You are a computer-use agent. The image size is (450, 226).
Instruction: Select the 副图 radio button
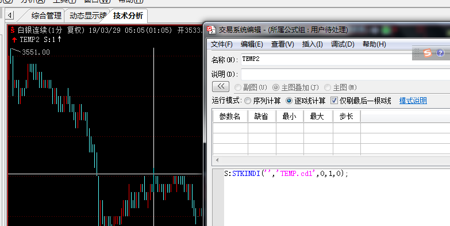click(237, 87)
